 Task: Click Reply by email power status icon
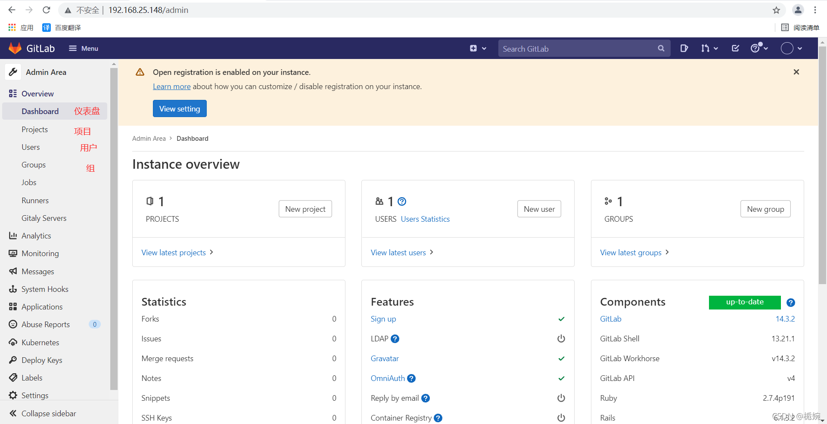point(561,398)
